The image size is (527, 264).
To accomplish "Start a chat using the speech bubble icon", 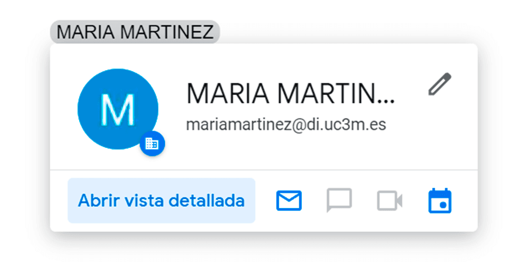I will point(339,200).
